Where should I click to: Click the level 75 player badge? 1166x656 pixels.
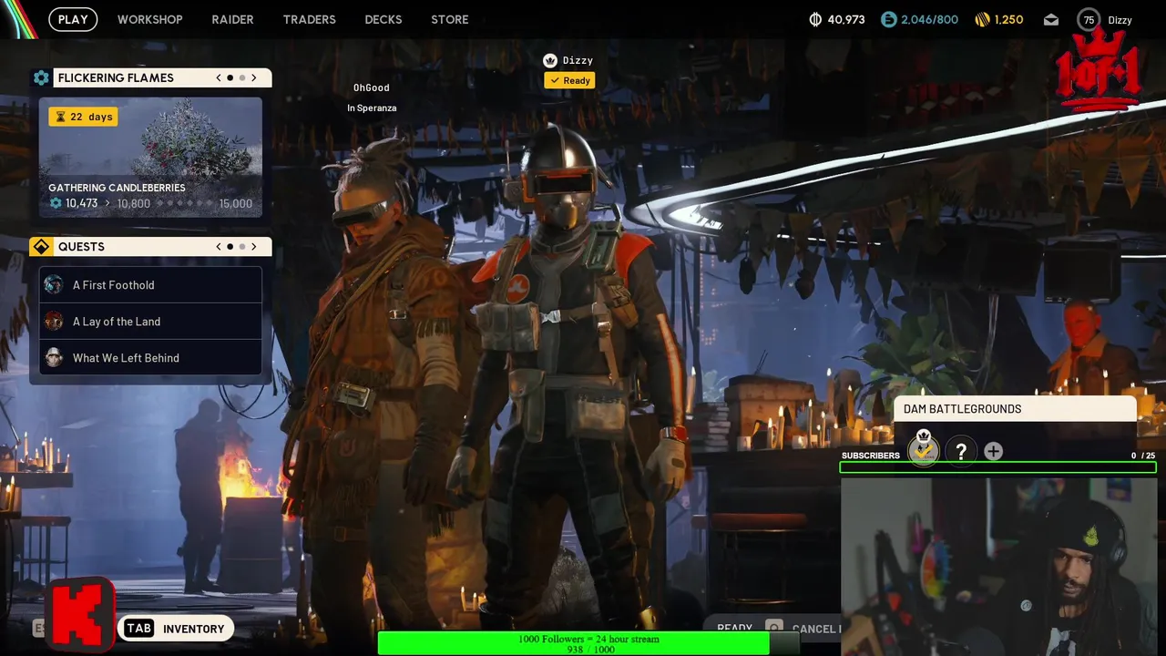(x=1088, y=19)
